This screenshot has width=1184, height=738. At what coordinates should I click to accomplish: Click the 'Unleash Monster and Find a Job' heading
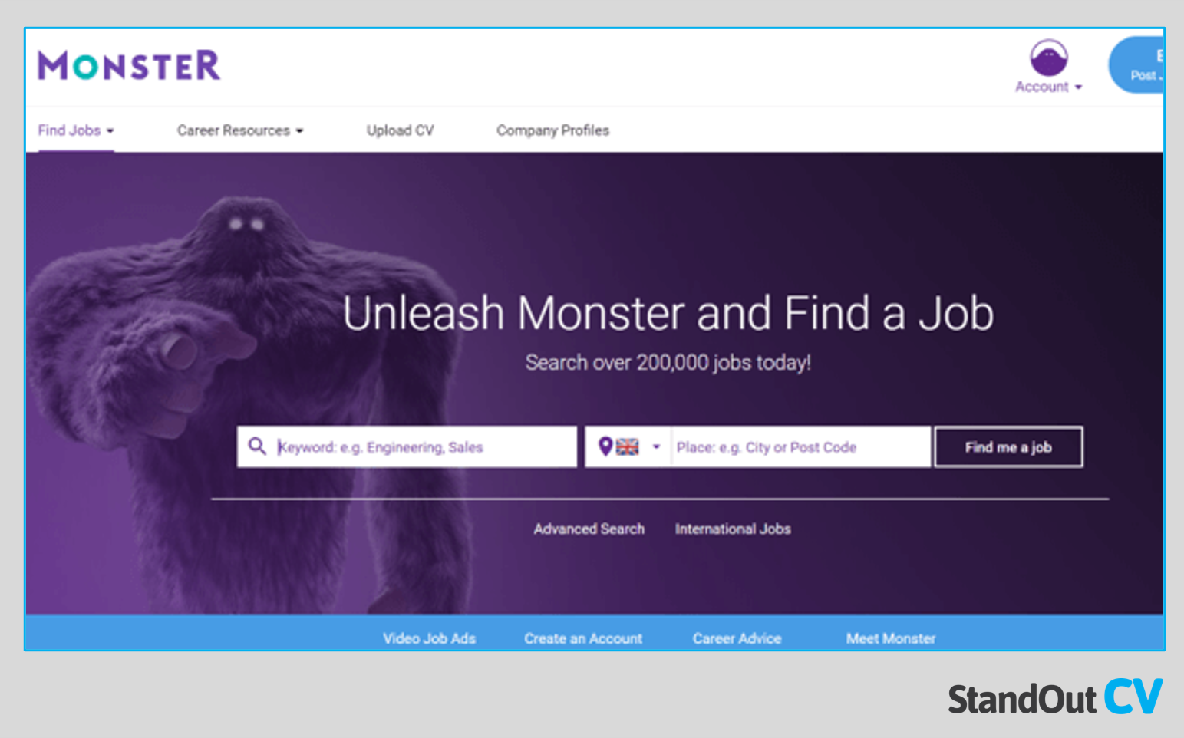(x=668, y=313)
